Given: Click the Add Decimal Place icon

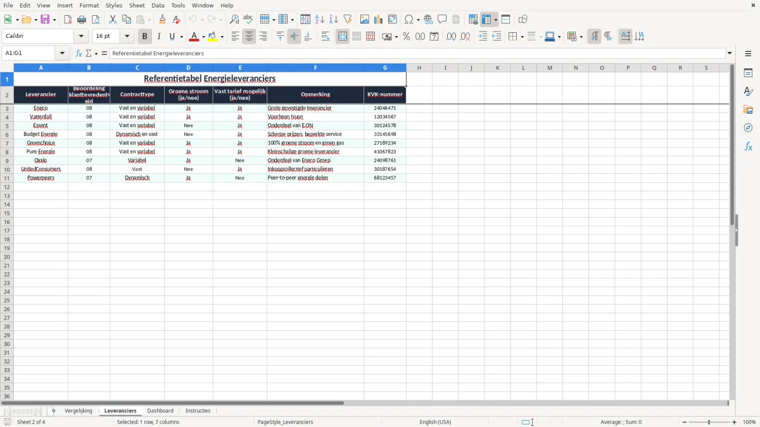Looking at the screenshot, I should tap(451, 37).
